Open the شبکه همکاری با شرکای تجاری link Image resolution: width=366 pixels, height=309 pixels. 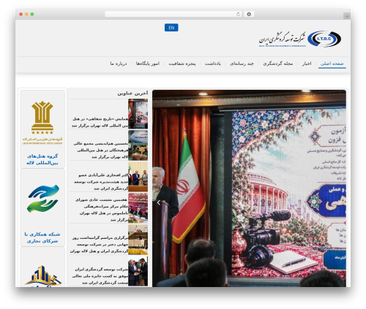(x=42, y=237)
